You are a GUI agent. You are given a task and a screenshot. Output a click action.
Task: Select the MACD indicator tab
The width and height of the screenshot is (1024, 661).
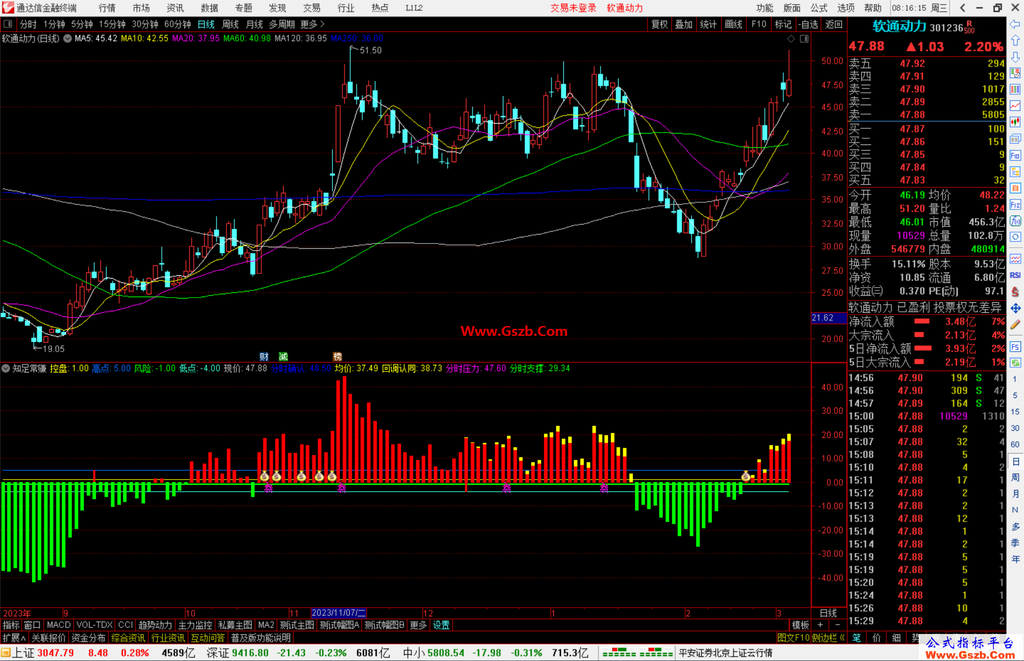(x=59, y=625)
